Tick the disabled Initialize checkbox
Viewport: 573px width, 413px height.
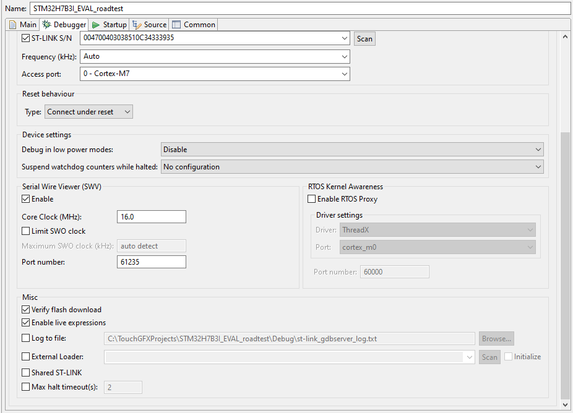click(508, 356)
